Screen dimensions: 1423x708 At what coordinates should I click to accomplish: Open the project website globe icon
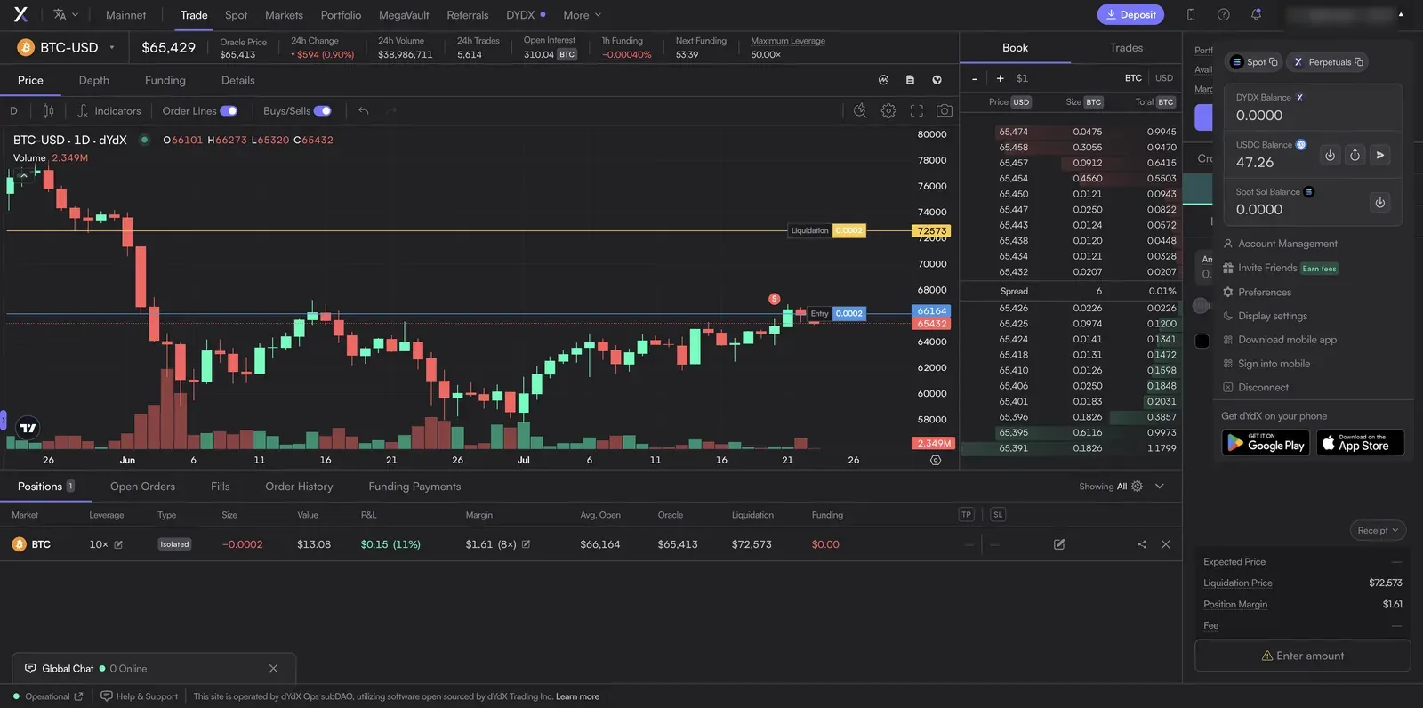pos(937,80)
